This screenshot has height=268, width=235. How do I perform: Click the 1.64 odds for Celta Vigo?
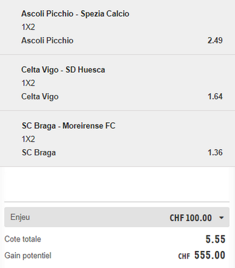pyautogui.click(x=215, y=96)
